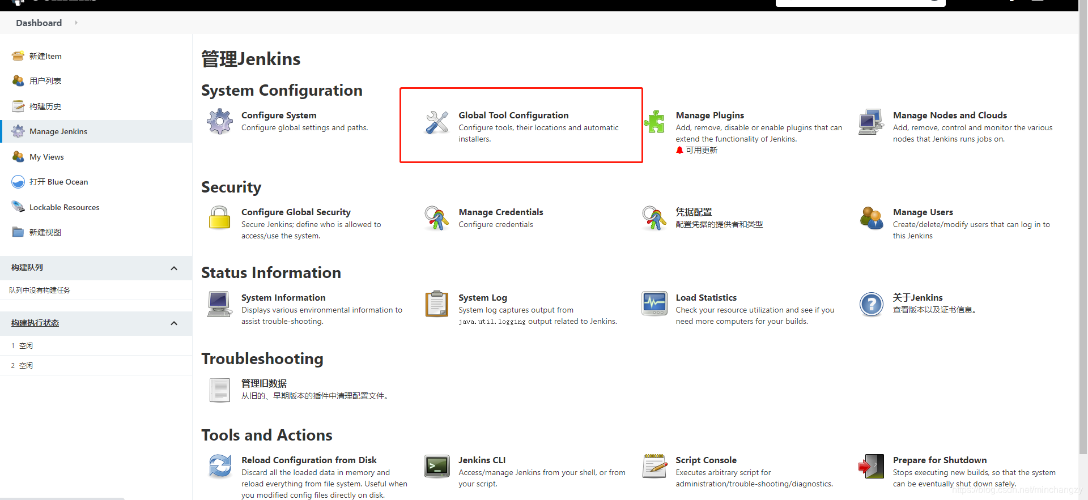
Task: Open 用户列表 in sidebar
Action: pos(45,81)
